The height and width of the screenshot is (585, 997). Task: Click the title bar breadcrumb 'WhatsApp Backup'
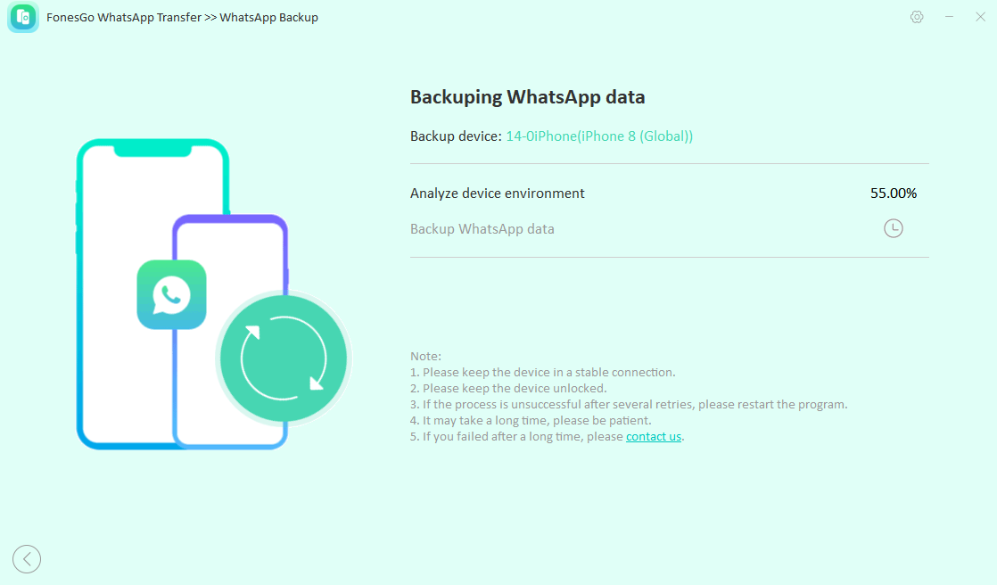coord(268,18)
